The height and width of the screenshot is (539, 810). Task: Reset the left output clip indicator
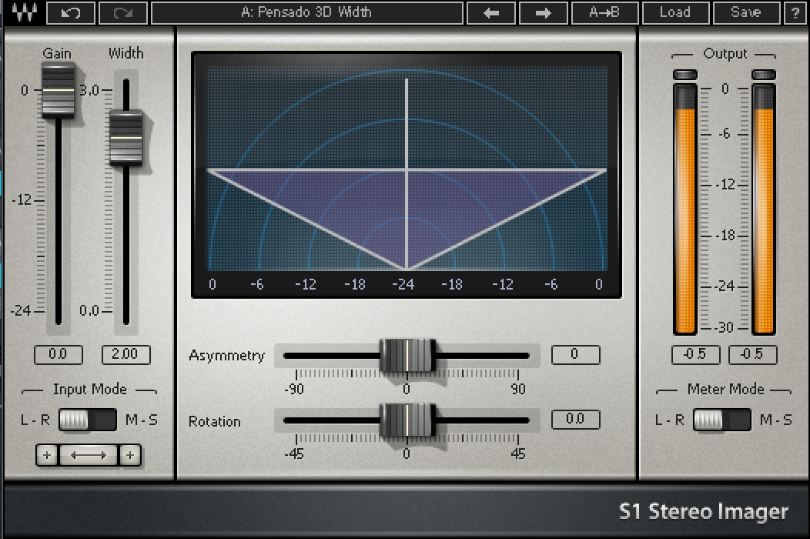(685, 75)
